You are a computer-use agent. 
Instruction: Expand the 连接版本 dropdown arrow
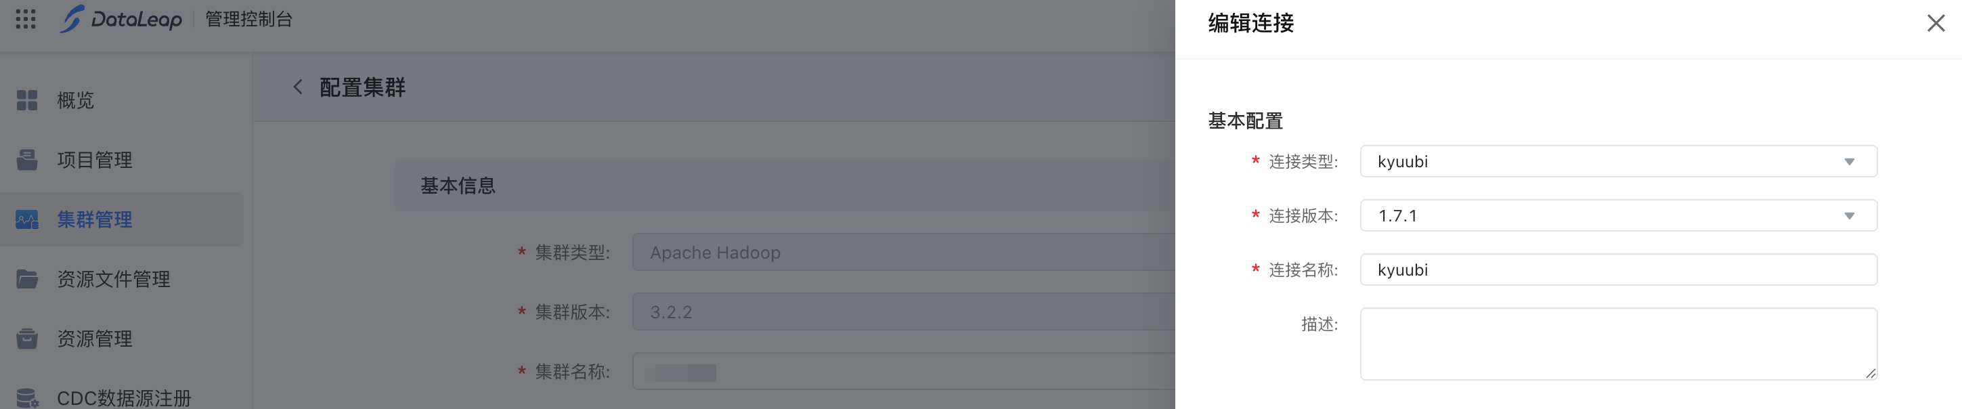tap(1848, 216)
